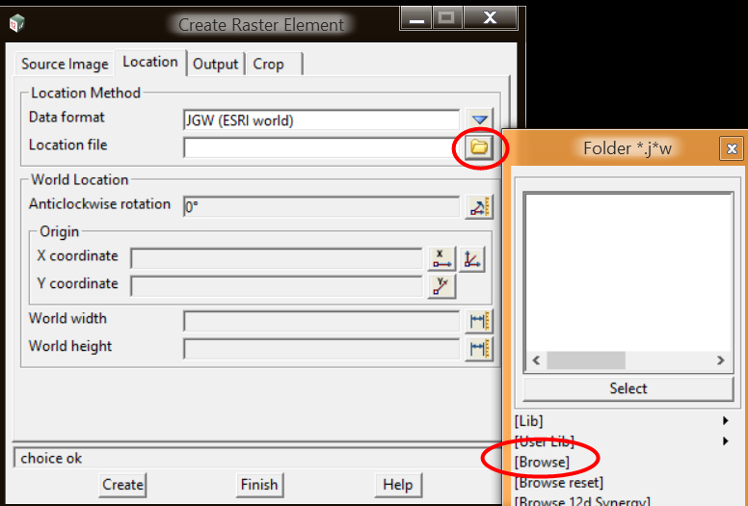This screenshot has height=506, width=748.
Task: Click the right scroll arrow in Folder list
Action: pyautogui.click(x=720, y=360)
